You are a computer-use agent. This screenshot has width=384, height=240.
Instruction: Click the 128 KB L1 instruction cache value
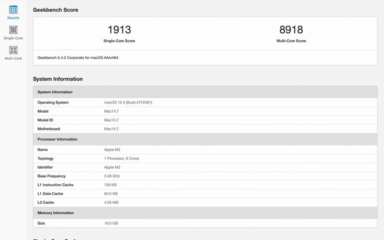pos(110,185)
